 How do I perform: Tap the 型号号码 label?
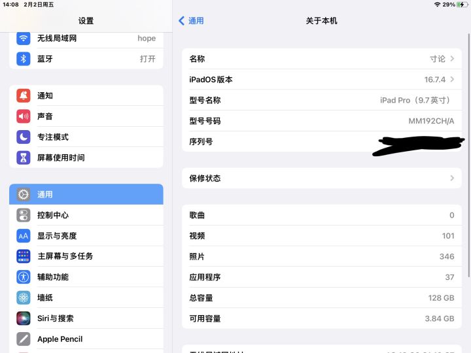(205, 121)
